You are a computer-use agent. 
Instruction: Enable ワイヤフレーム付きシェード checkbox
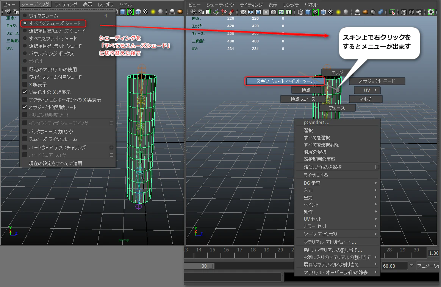(25, 77)
